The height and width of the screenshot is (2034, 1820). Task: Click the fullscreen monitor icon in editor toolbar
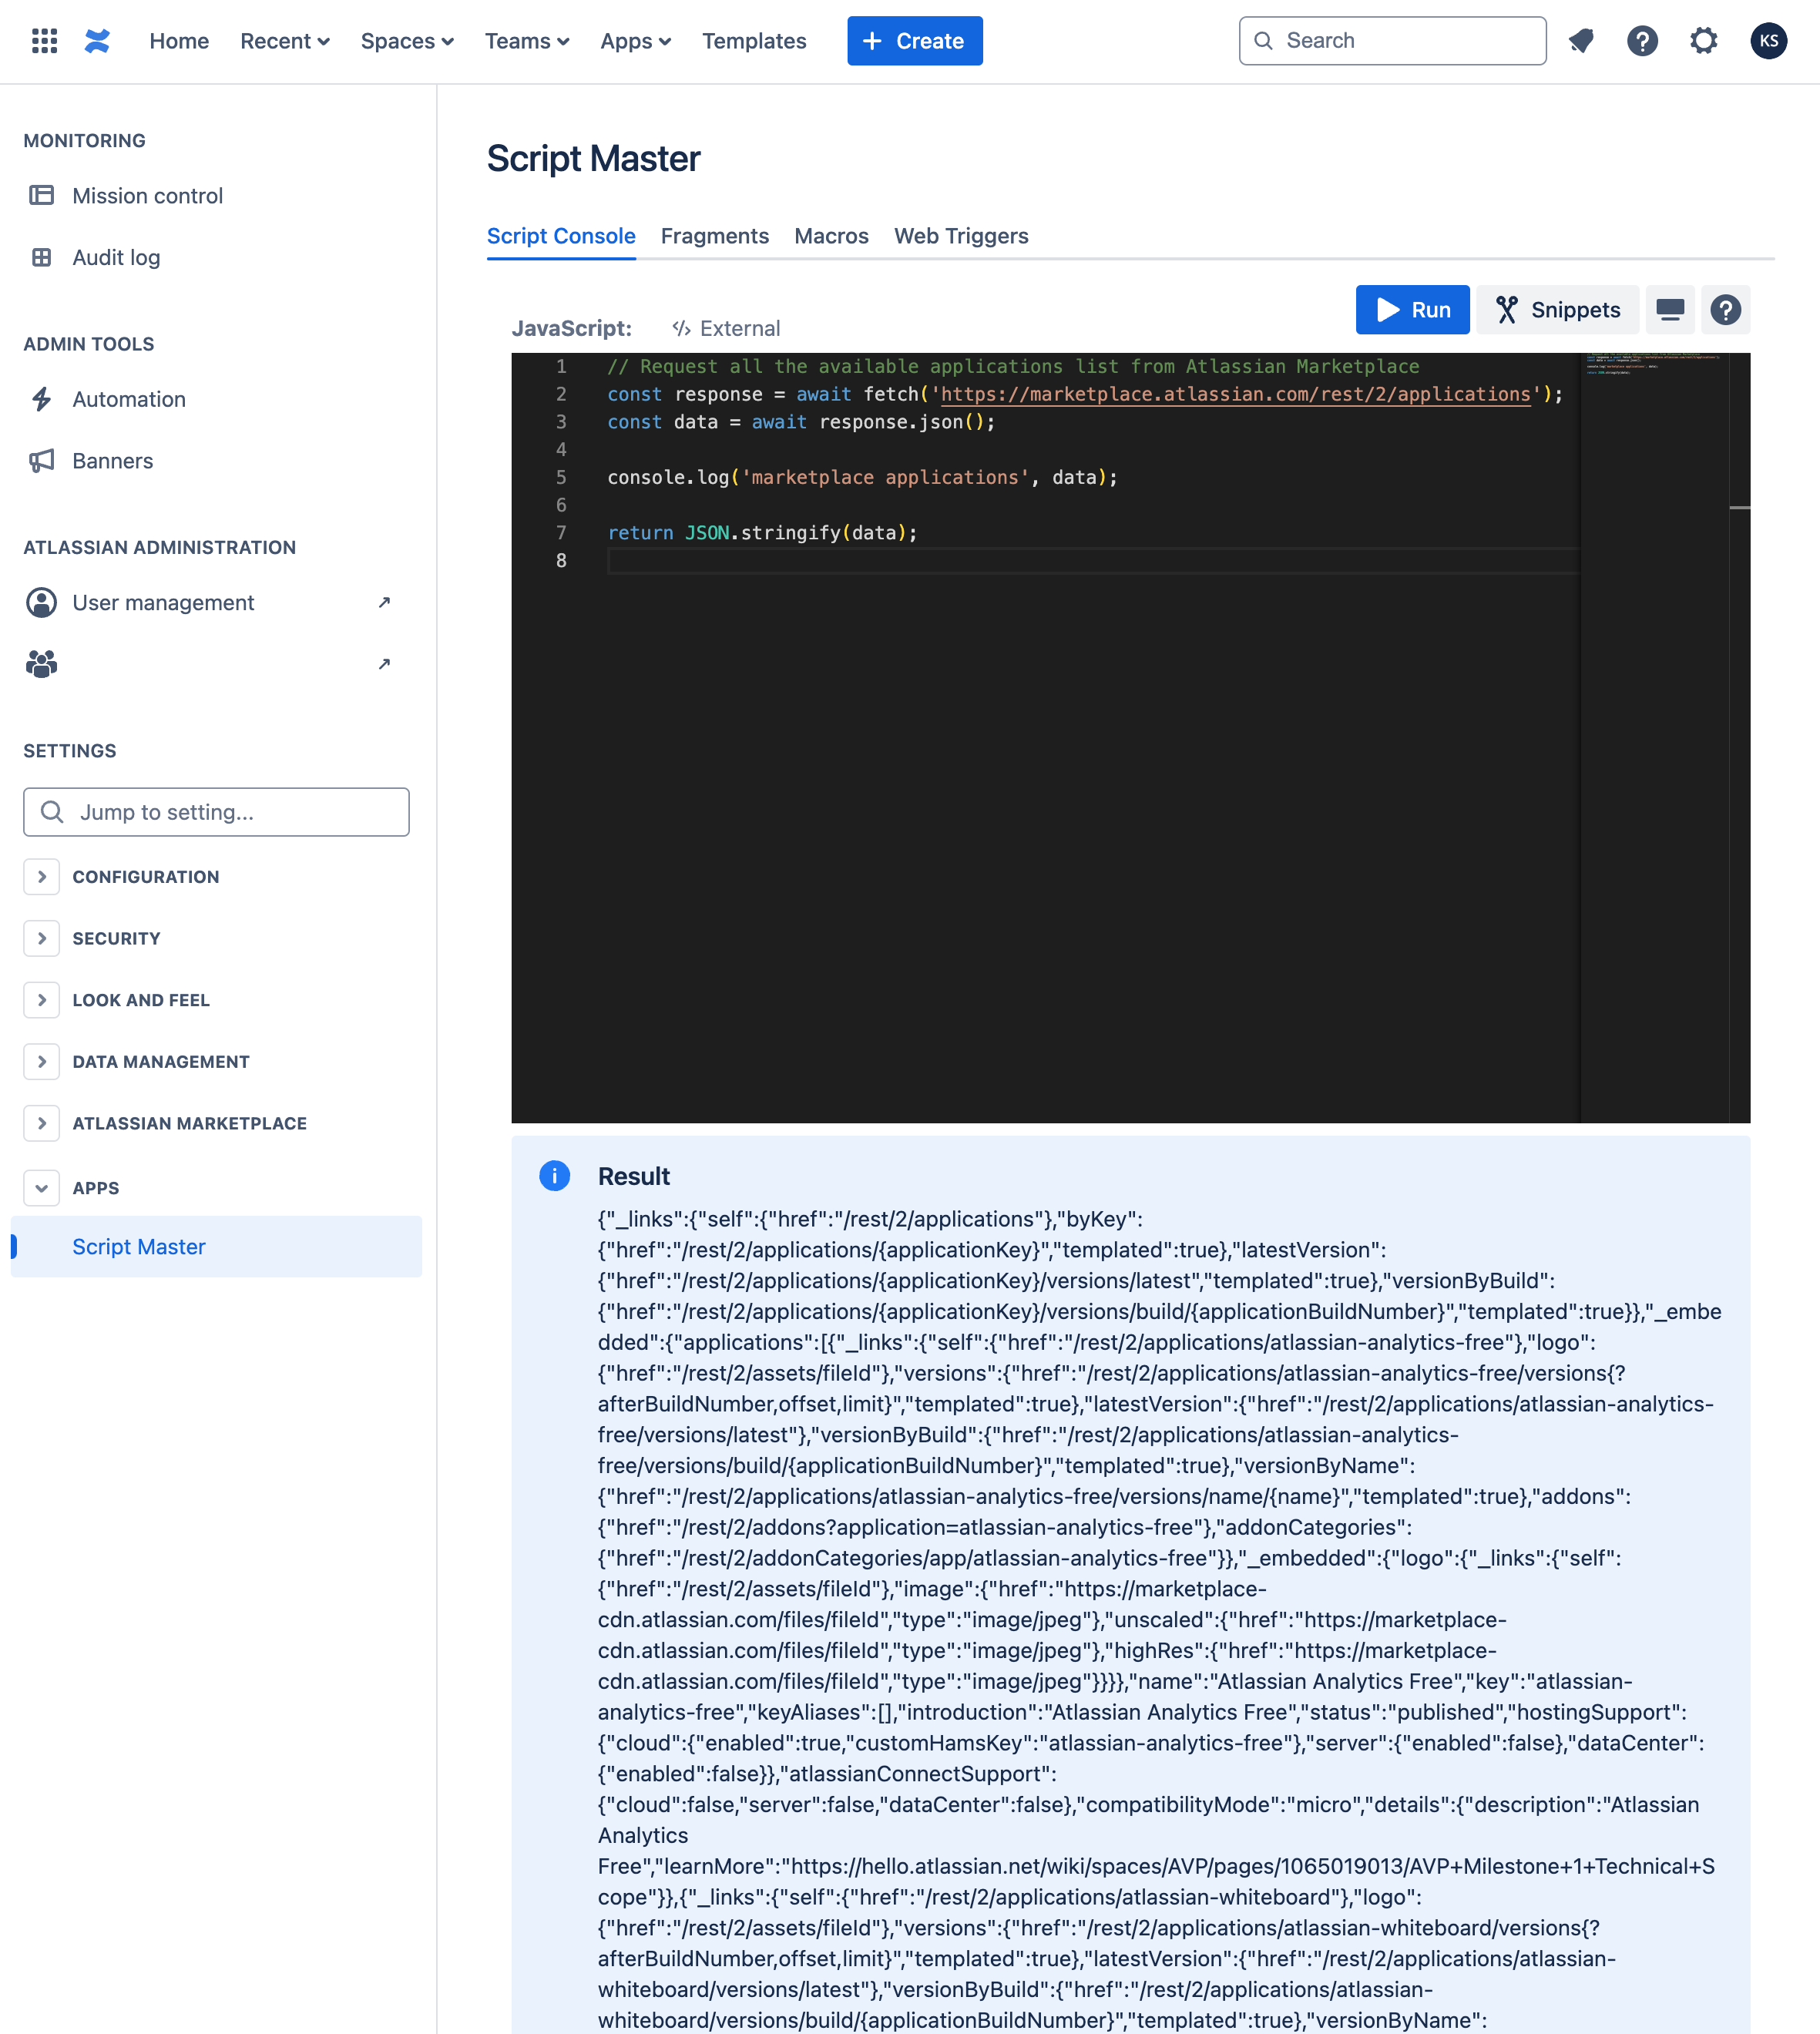coord(1670,310)
